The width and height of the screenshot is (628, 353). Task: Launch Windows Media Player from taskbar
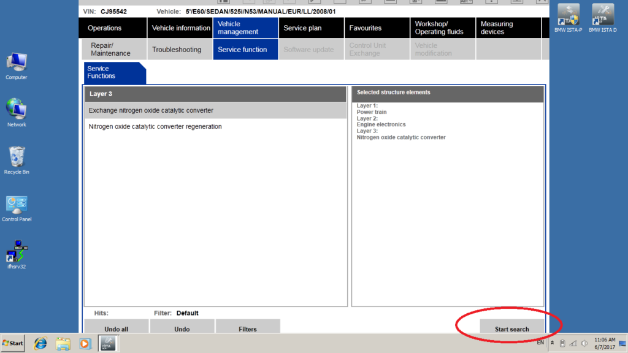click(x=85, y=343)
